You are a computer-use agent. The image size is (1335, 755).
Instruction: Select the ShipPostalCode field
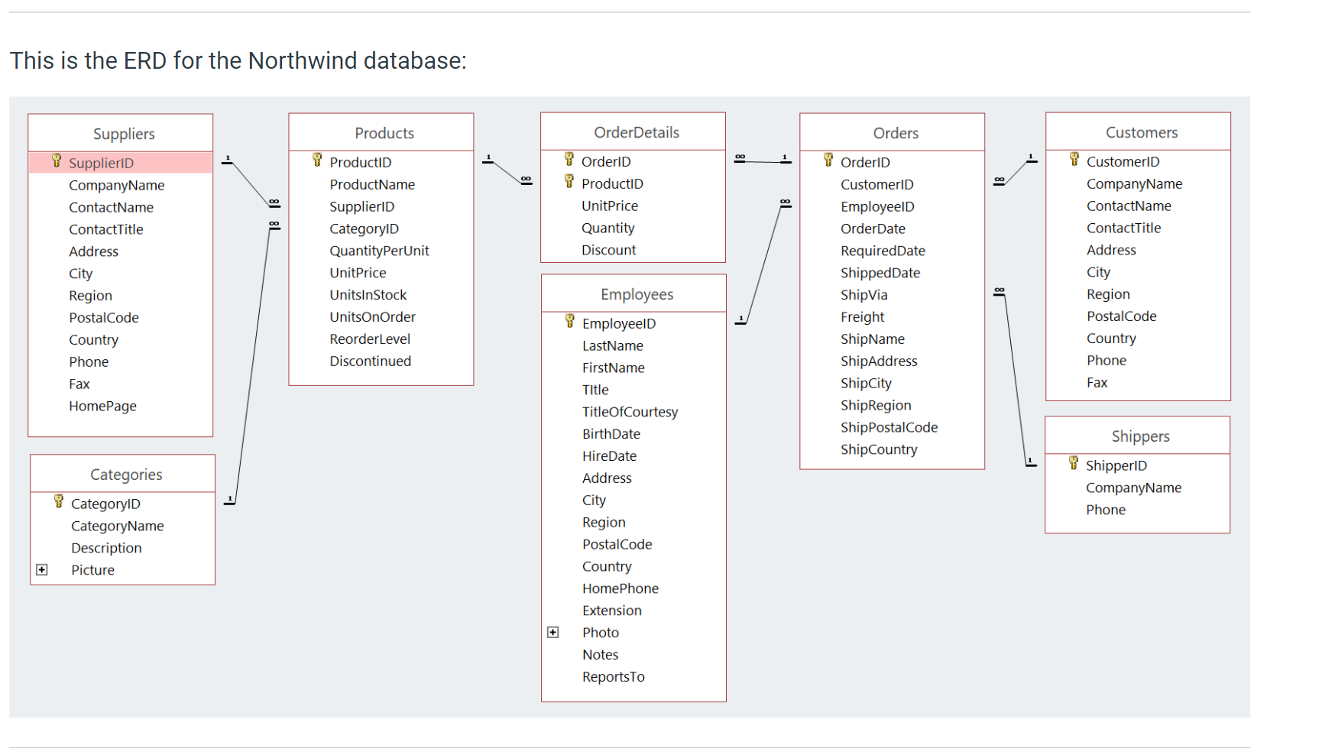889,428
